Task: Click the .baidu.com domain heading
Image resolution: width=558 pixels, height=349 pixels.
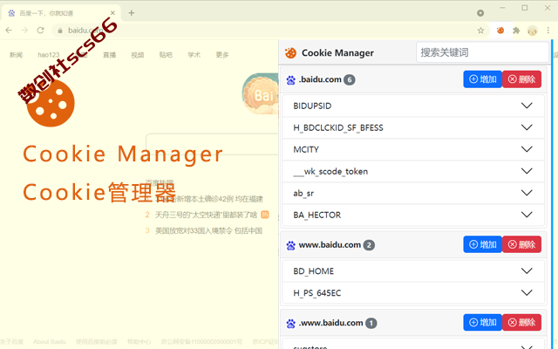Action: pos(320,79)
